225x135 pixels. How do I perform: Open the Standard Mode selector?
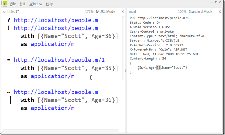[201, 11]
